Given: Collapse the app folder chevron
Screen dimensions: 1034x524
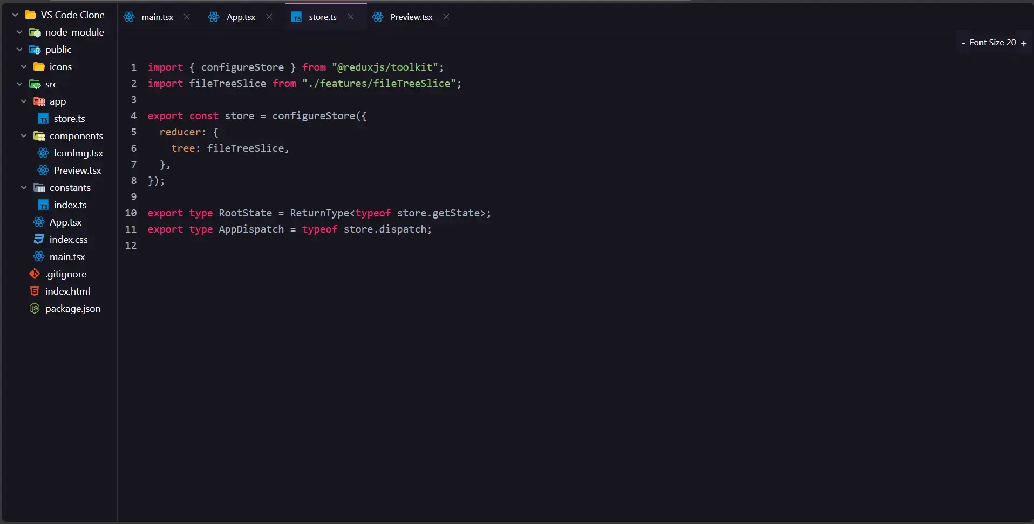Looking at the screenshot, I should click(x=24, y=101).
